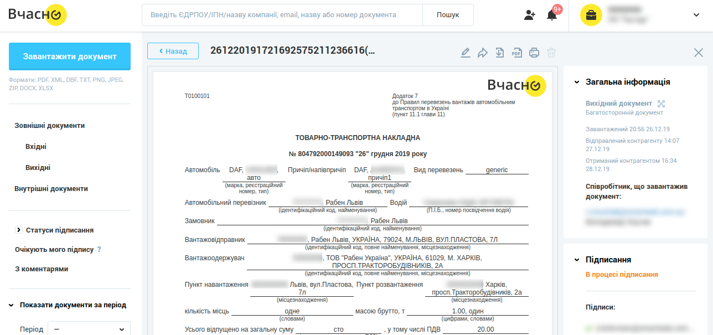Expand the Статуси підписання section

point(19,230)
